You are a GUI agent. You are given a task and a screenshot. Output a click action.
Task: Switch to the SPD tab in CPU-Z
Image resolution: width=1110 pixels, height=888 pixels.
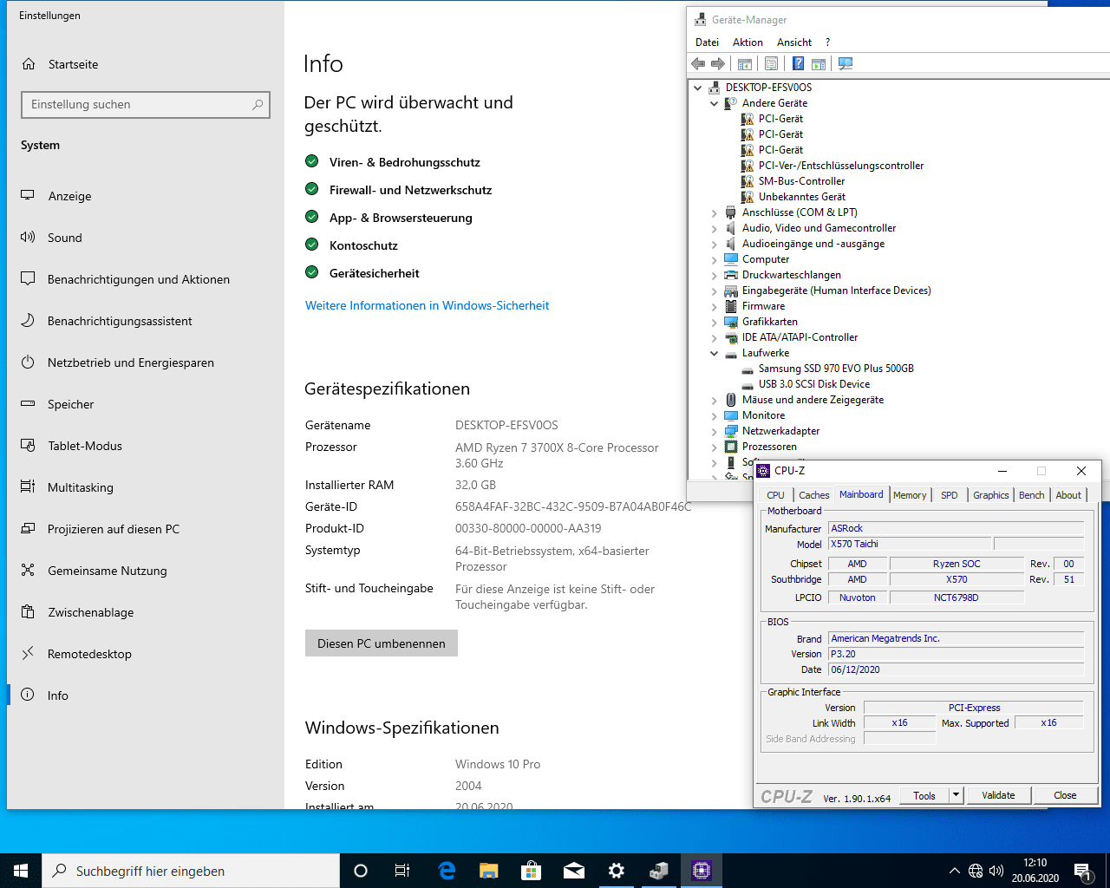pos(950,495)
